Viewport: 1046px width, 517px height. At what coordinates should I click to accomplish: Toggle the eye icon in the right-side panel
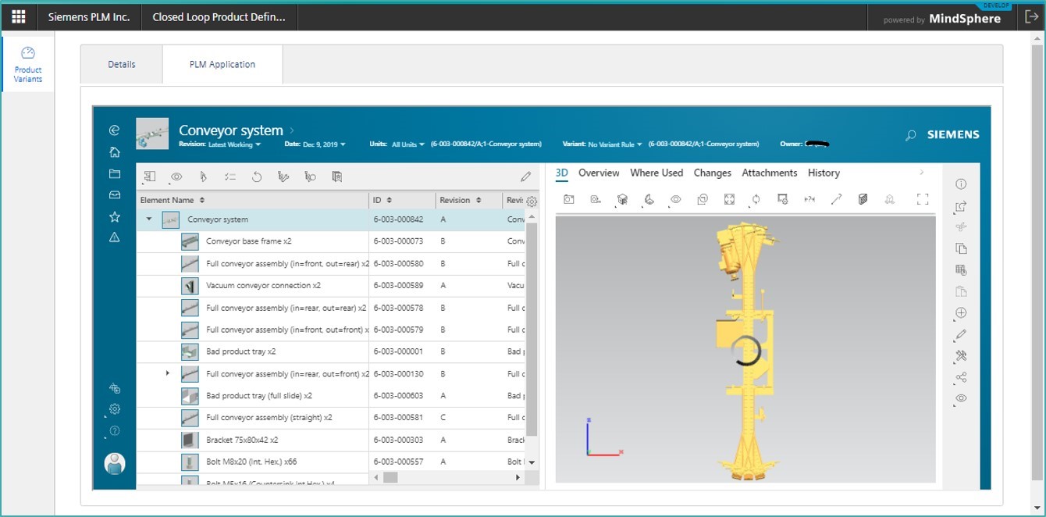[961, 398]
